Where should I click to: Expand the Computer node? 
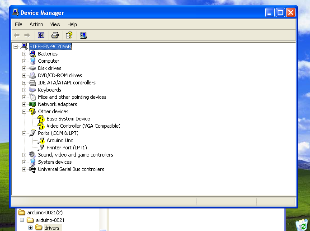coord(24,61)
